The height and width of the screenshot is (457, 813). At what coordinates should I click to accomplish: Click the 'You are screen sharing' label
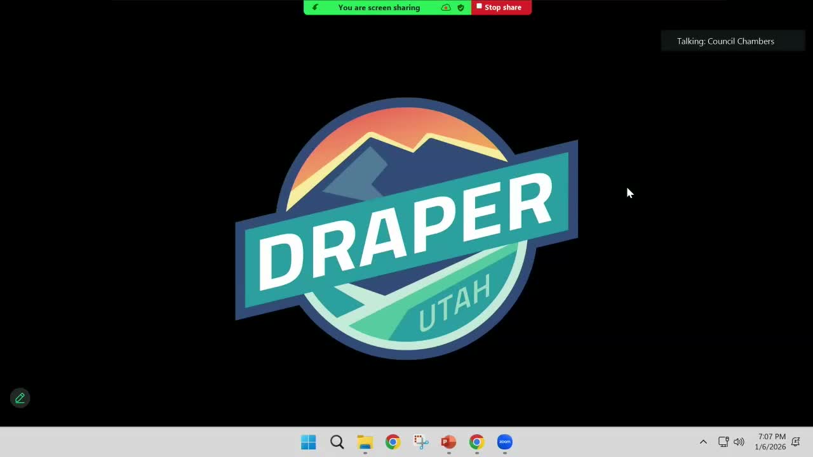point(379,8)
